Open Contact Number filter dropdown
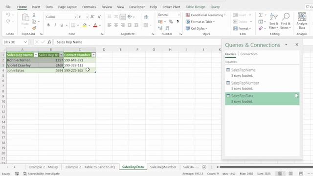 click(x=93, y=55)
